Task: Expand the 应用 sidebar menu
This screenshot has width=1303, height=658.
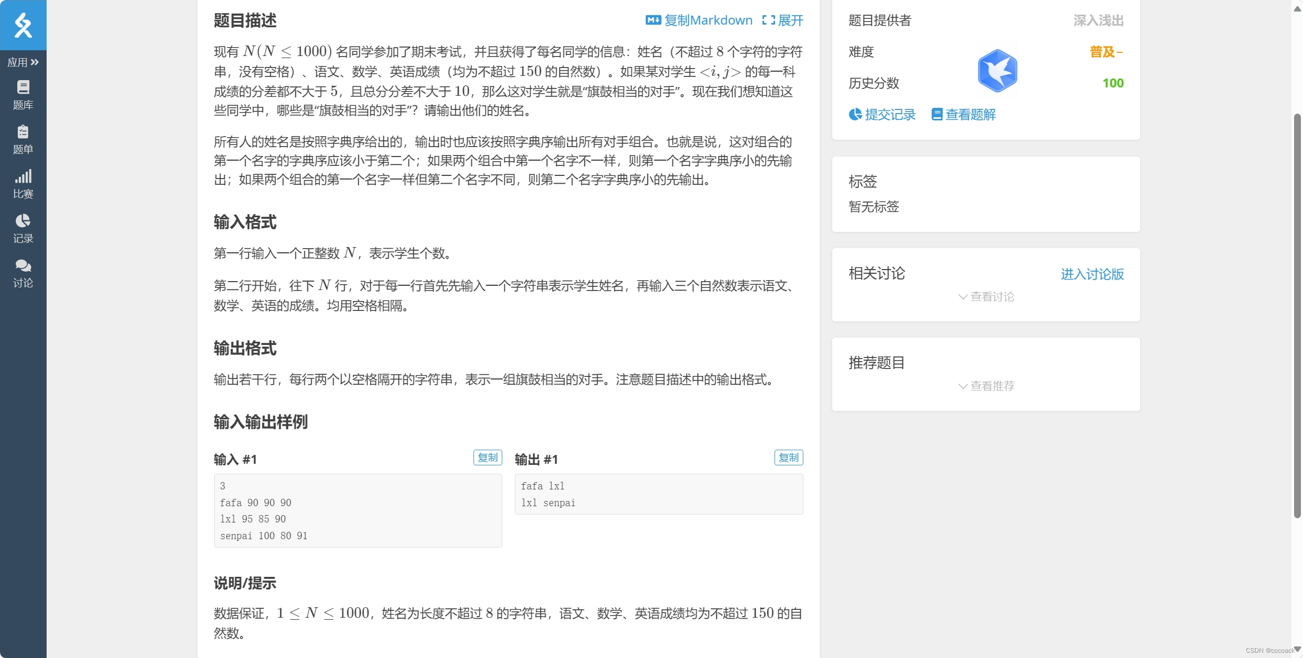Action: (x=23, y=62)
